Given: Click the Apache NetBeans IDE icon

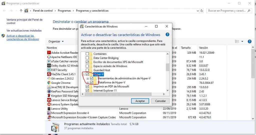Looking at the screenshot, I should pos(49,57).
